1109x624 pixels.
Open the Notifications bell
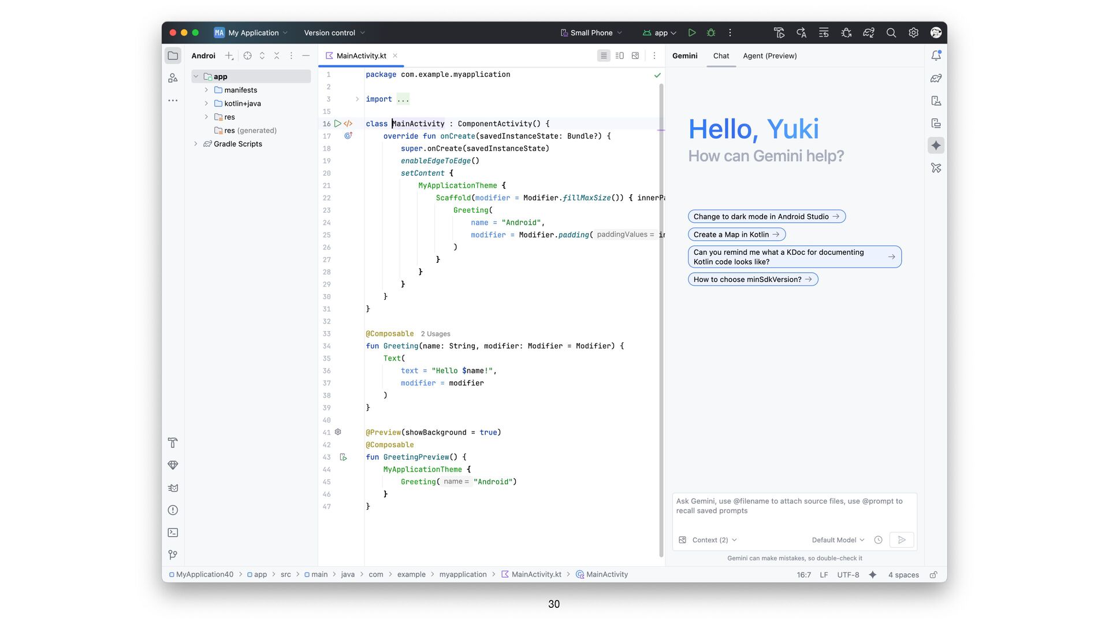936,56
